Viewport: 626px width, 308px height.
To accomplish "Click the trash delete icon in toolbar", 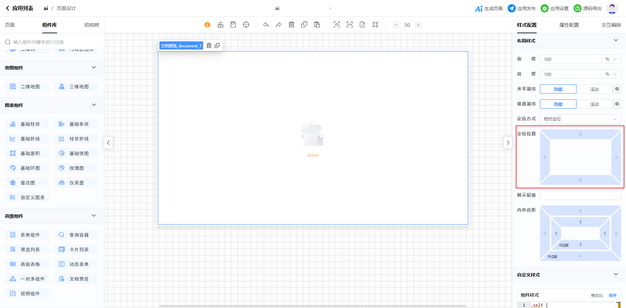I will tap(291, 25).
